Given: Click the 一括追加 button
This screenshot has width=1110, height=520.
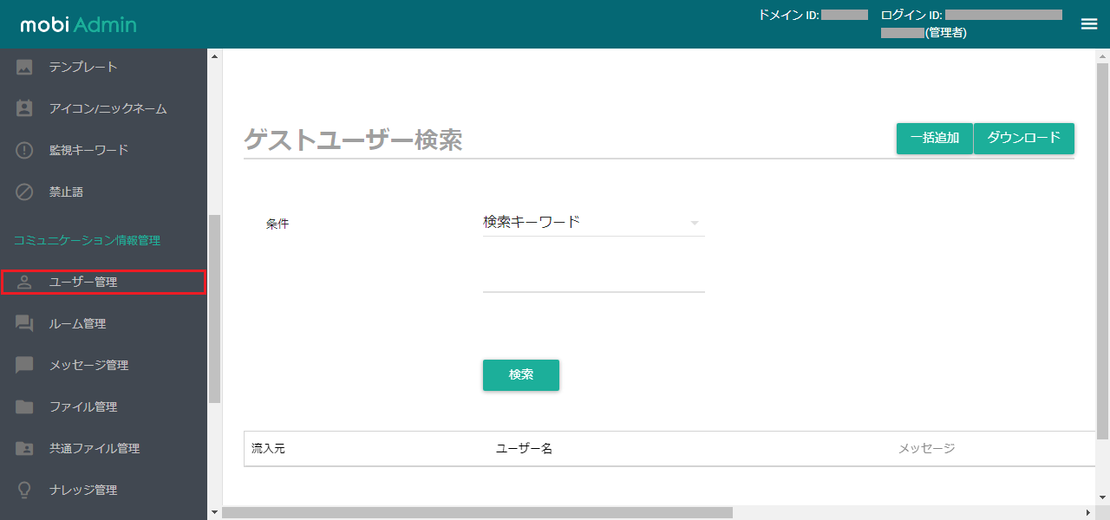Looking at the screenshot, I should pyautogui.click(x=934, y=139).
